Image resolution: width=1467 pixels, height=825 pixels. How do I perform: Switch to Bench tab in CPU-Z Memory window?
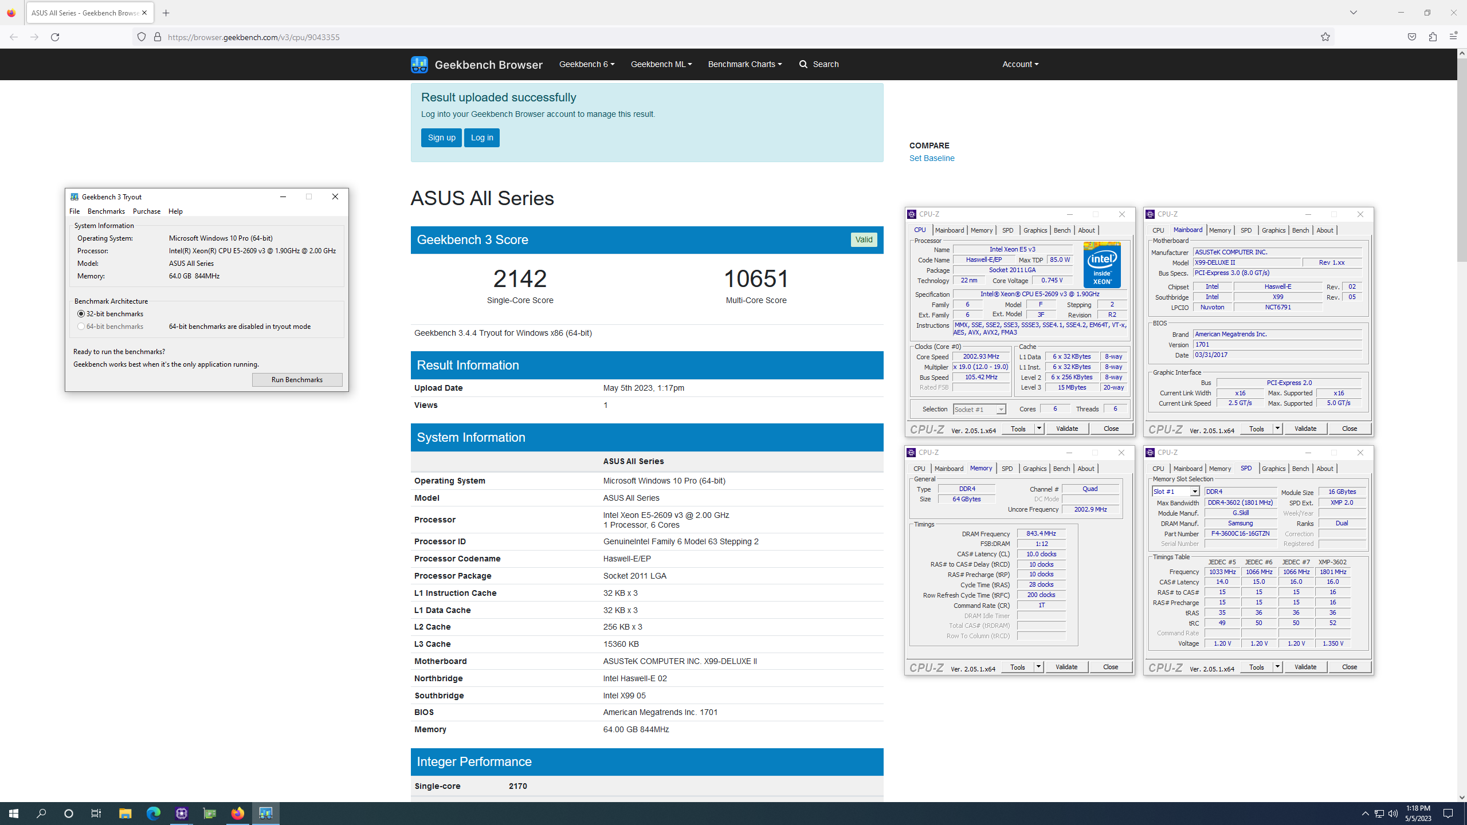pos(1061,469)
